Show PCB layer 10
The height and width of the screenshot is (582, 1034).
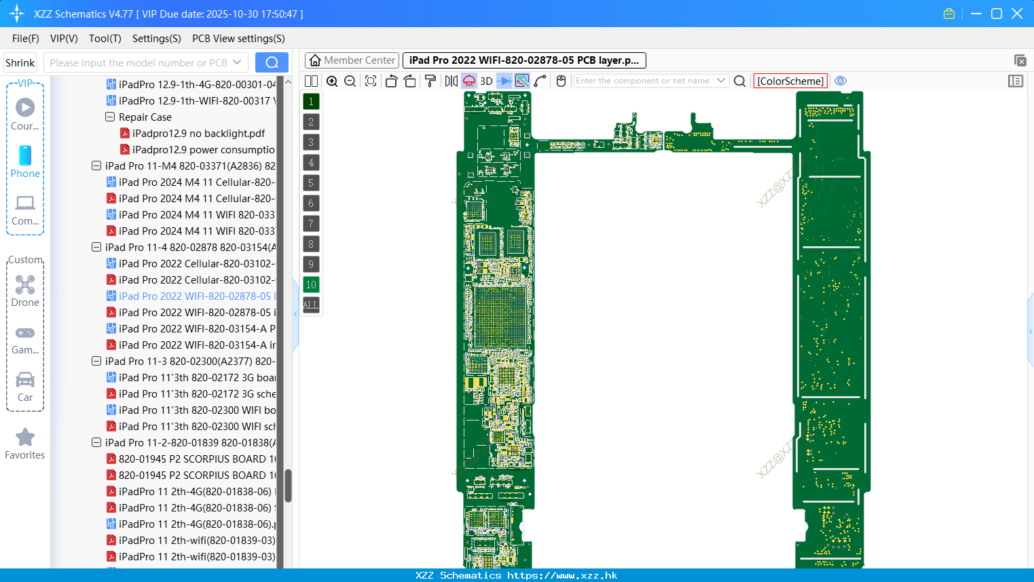pos(311,285)
